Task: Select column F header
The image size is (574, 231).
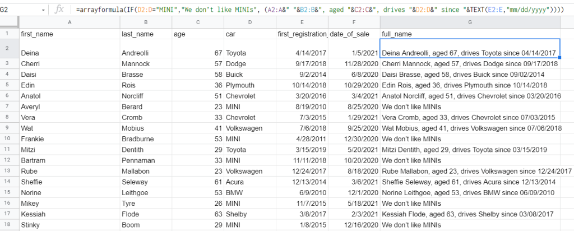Action: (354, 22)
